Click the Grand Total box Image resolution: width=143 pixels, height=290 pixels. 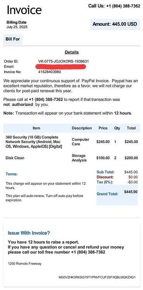coord(117,195)
